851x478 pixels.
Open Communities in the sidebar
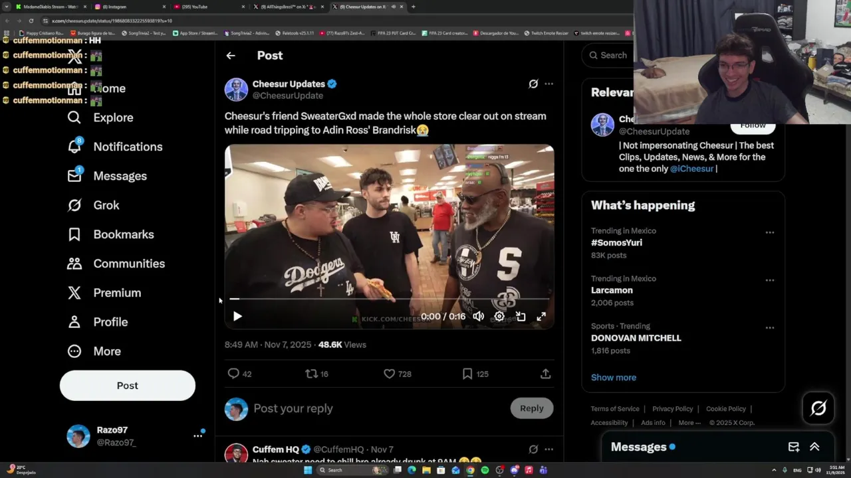pyautogui.click(x=116, y=264)
